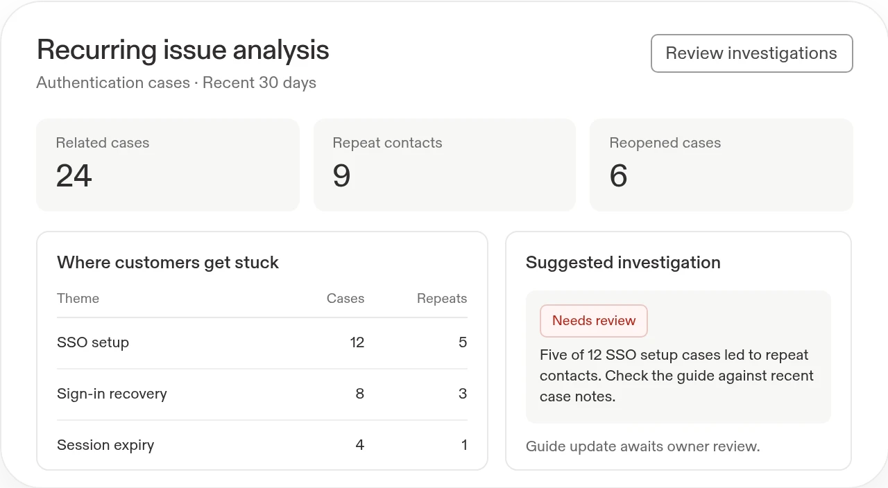
Task: Click the cases count 12 for SSO setup
Action: point(357,342)
